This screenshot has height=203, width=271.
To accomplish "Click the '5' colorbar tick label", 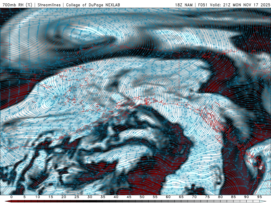I will [x=24, y=197].
